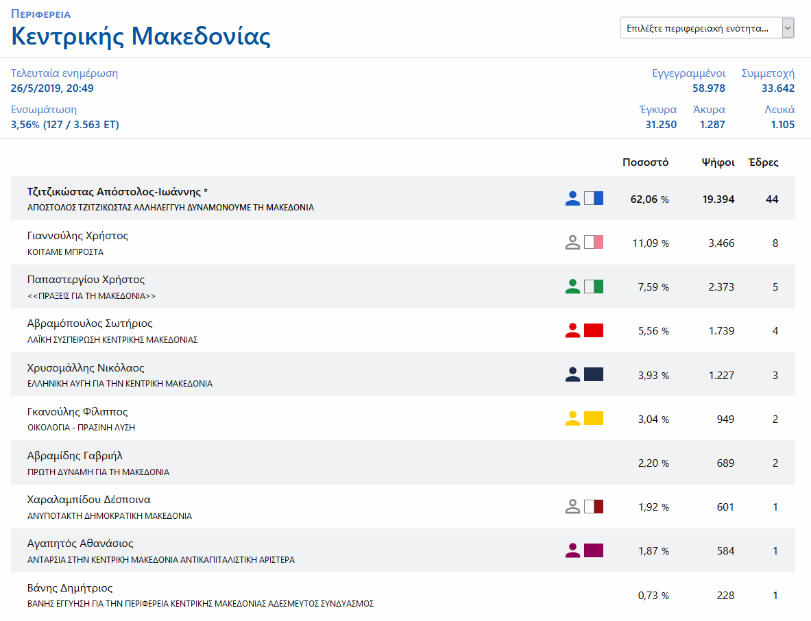Click dark navy person icon for Χρυσομάλλης
The height and width of the screenshot is (621, 811).
coord(572,374)
